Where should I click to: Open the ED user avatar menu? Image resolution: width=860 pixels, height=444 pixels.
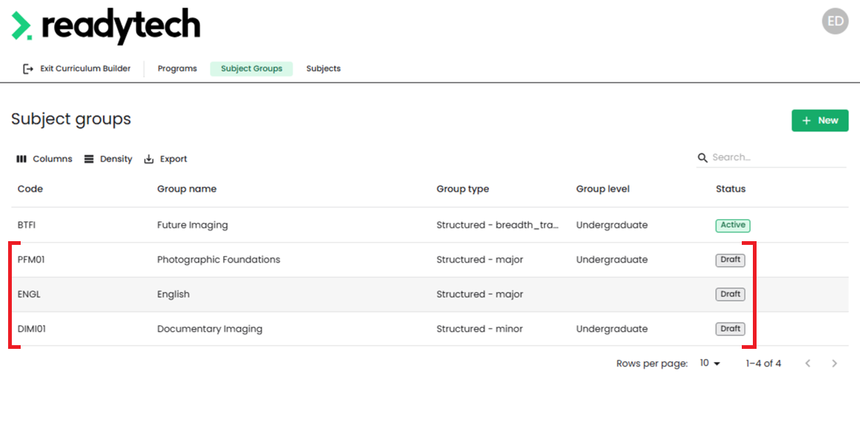pyautogui.click(x=835, y=21)
